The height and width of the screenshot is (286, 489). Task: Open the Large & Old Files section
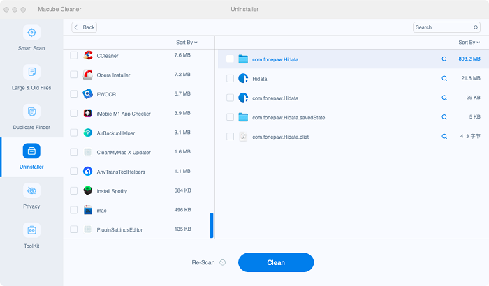31,77
